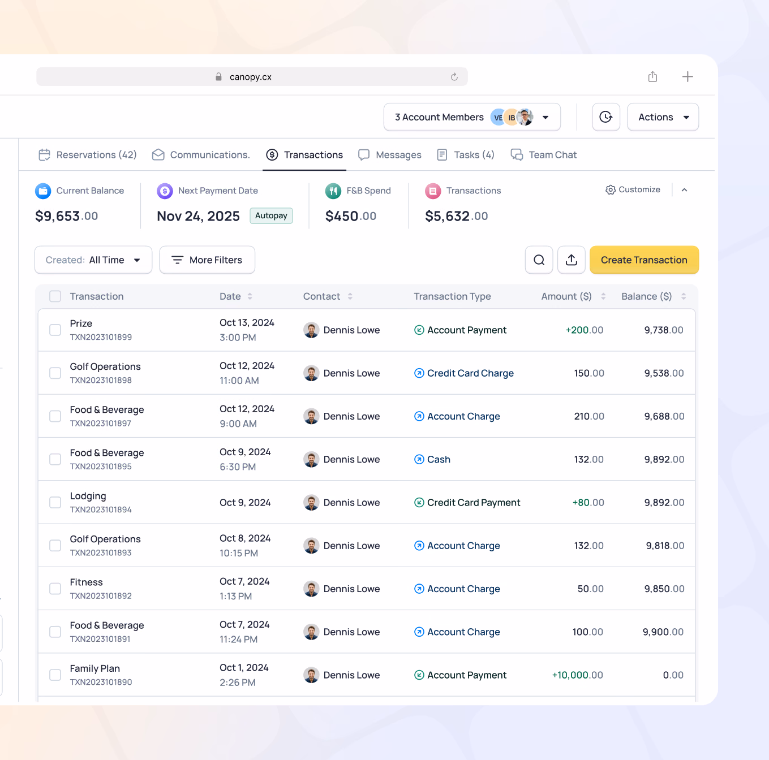The height and width of the screenshot is (760, 769).
Task: Open the Tasks (4) tab
Action: (x=466, y=155)
